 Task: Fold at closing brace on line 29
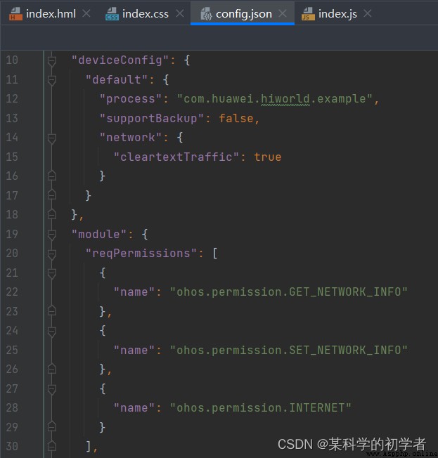click(52, 427)
